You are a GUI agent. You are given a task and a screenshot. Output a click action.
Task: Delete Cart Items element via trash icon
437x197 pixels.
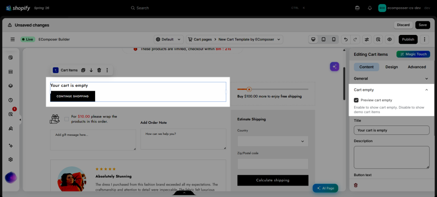[99, 70]
